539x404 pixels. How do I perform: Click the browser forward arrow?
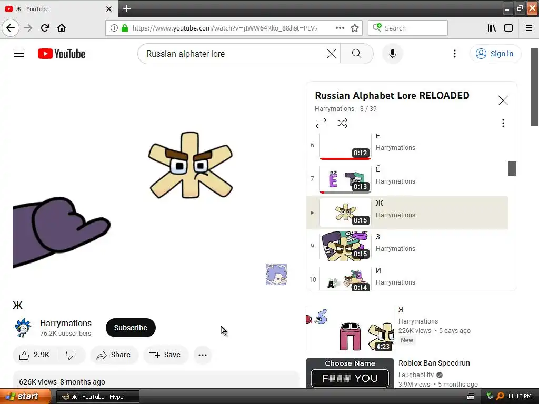click(28, 28)
